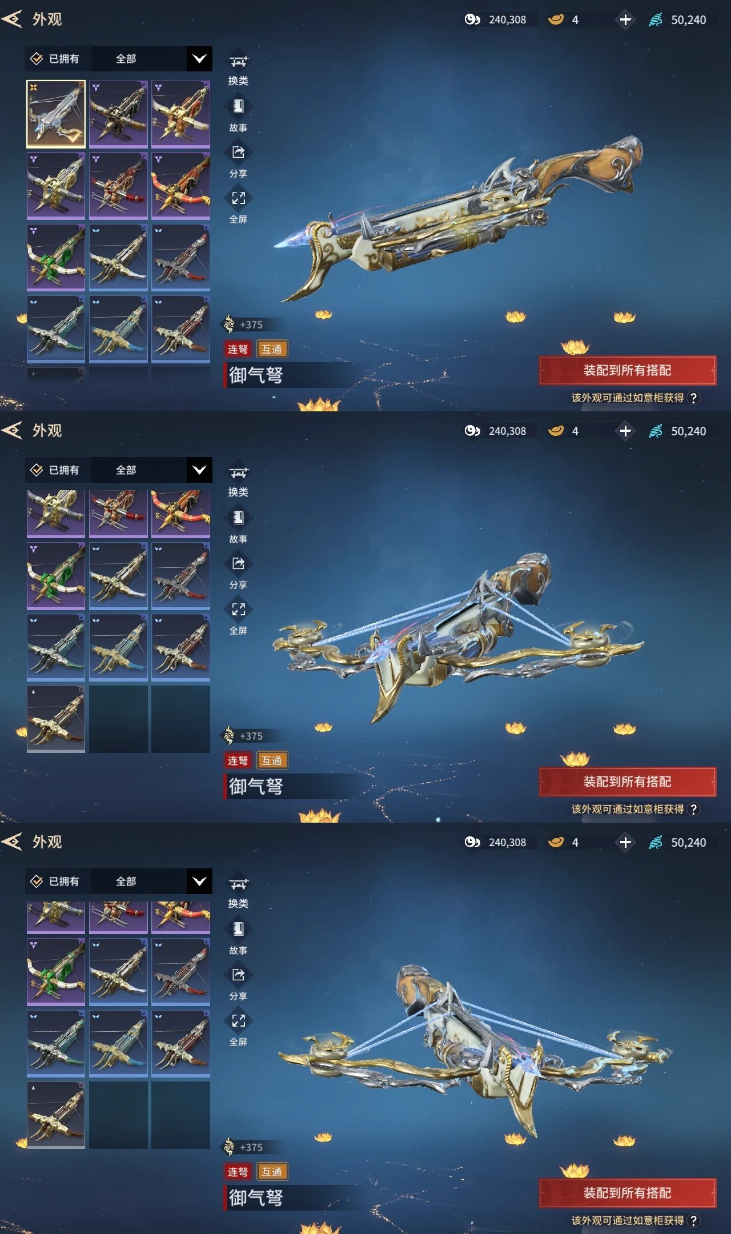Toggle 已拥有 owned filter in top screen
The image size is (731, 1234).
55,59
